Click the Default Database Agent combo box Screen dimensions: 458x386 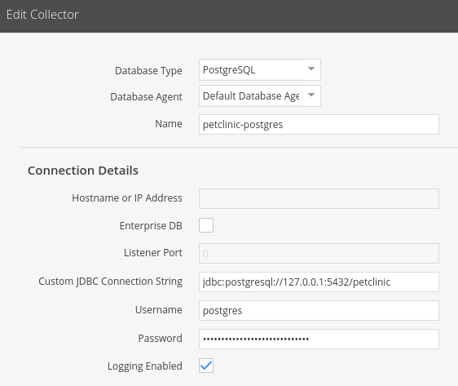pos(260,96)
